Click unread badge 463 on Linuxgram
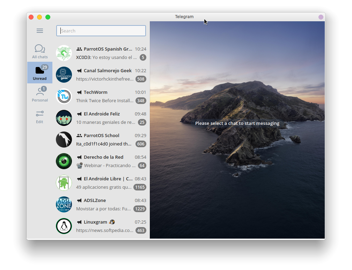 pyautogui.click(x=141, y=231)
